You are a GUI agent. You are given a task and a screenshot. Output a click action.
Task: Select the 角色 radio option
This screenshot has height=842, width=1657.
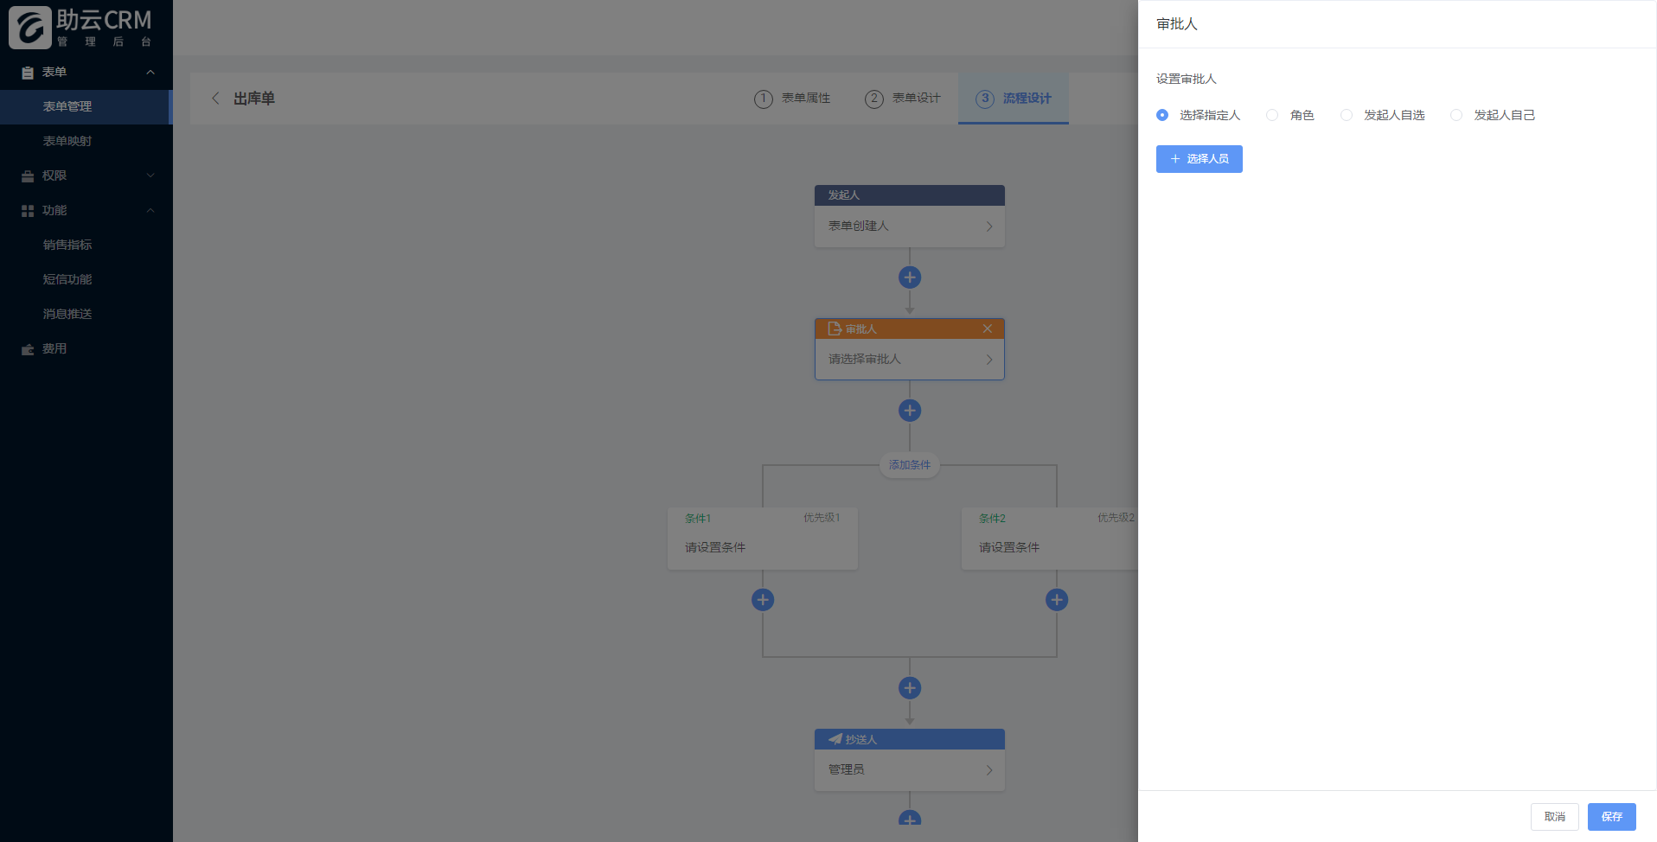pyautogui.click(x=1272, y=115)
